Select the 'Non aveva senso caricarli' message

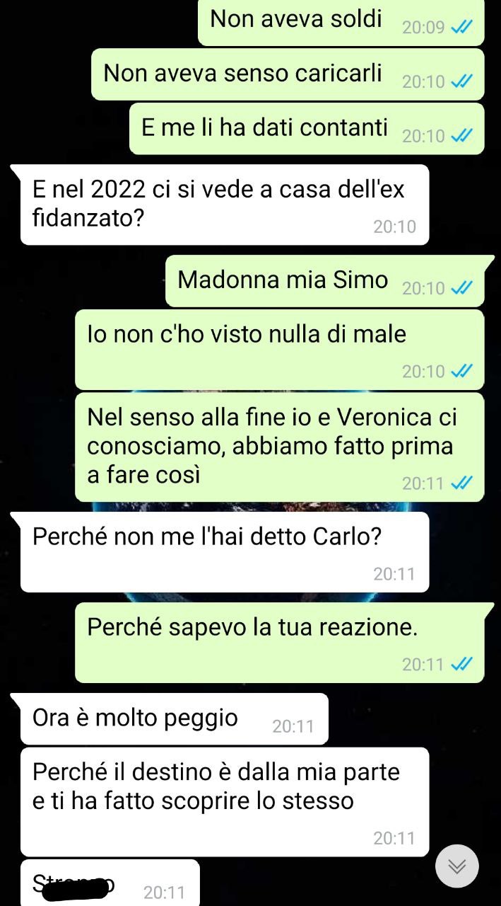point(288,74)
